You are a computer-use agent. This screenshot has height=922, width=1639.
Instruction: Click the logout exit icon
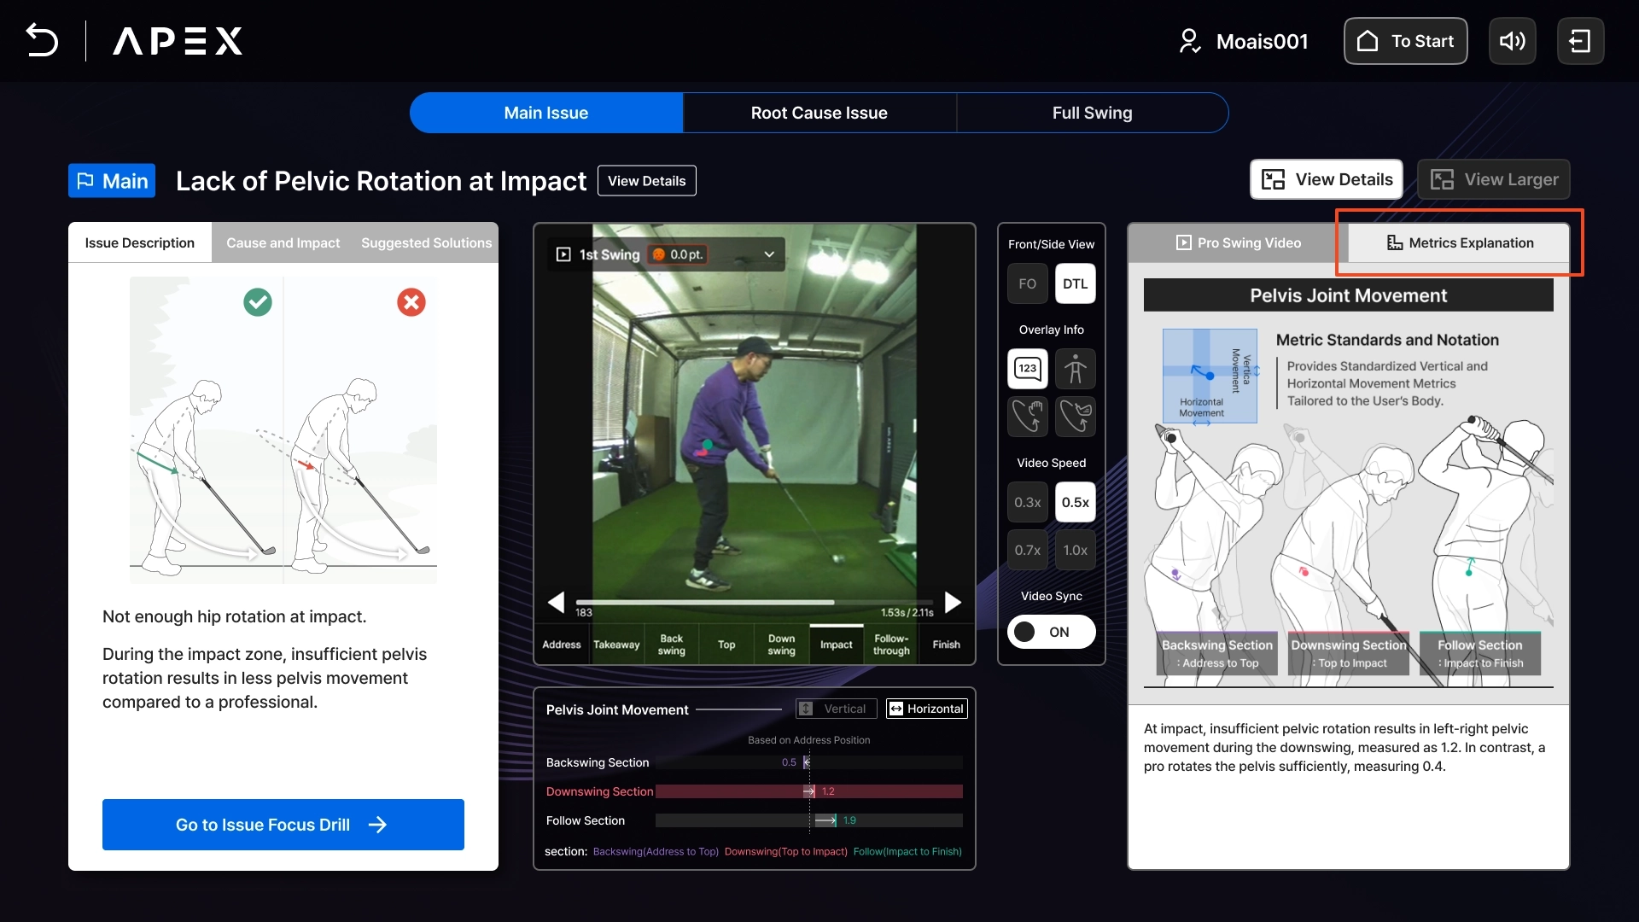(x=1580, y=41)
